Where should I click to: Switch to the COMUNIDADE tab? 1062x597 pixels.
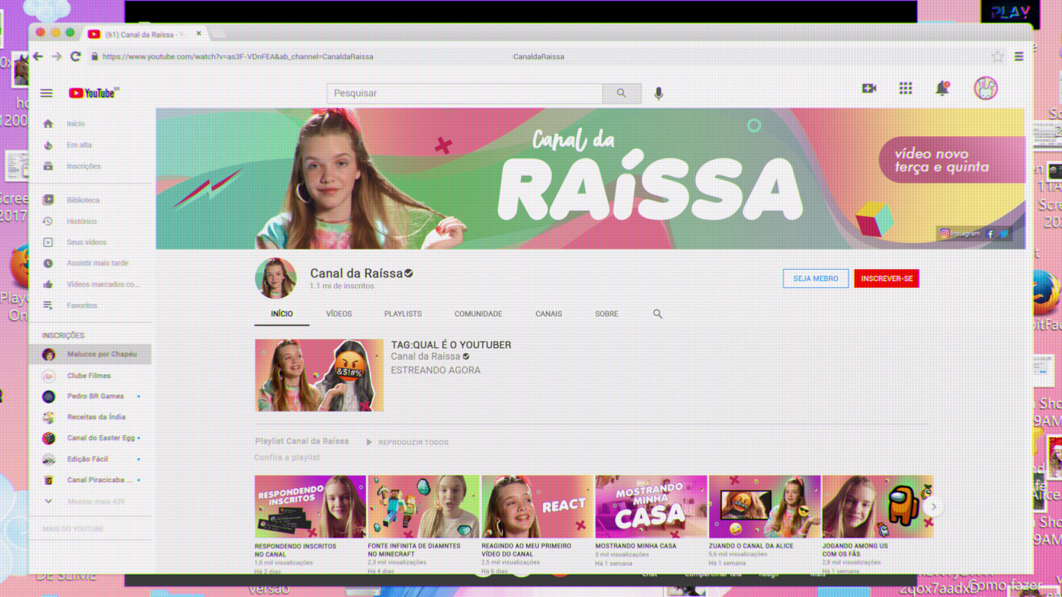point(478,313)
